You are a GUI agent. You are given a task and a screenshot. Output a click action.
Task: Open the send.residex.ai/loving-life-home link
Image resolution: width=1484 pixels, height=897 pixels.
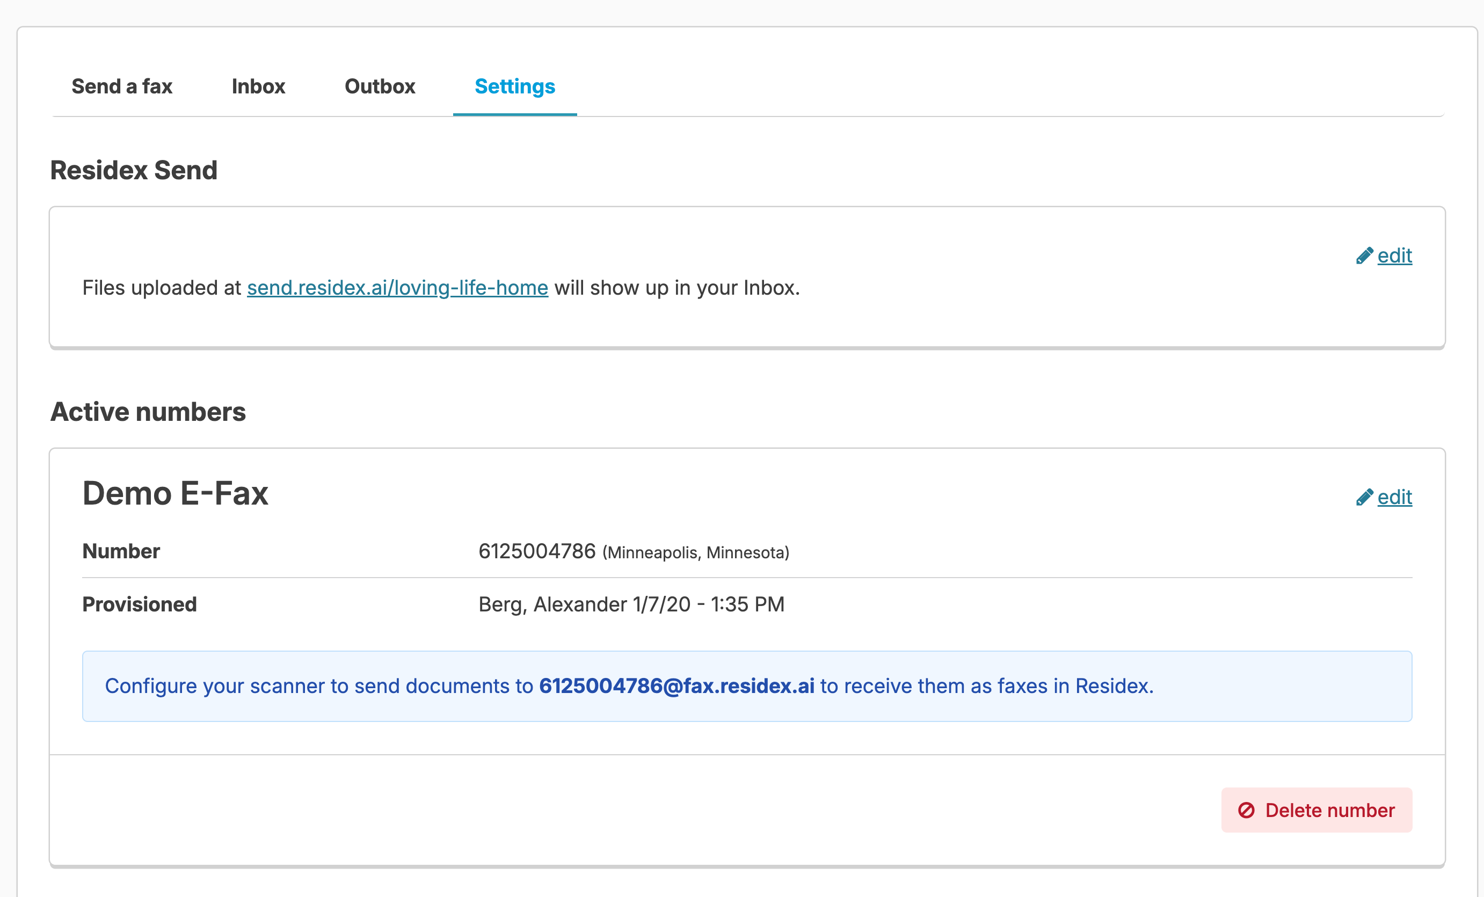tap(397, 288)
